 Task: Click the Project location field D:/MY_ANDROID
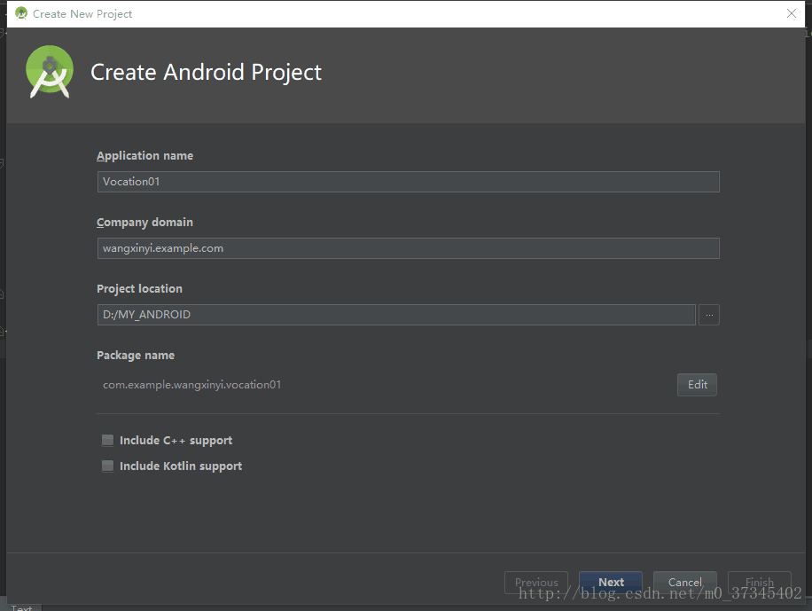coord(396,315)
